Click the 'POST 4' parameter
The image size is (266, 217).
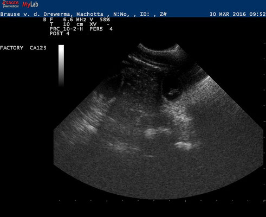pos(60,34)
